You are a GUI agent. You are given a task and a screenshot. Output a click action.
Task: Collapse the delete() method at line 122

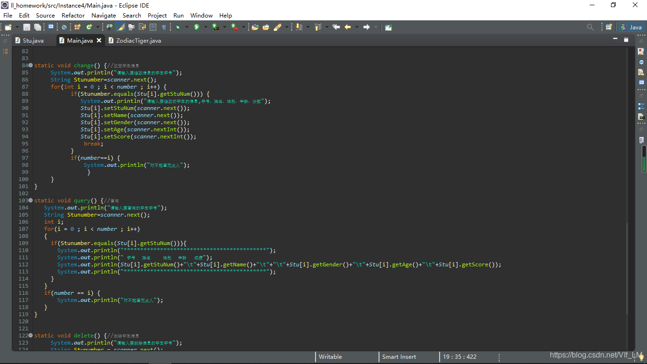(30, 336)
